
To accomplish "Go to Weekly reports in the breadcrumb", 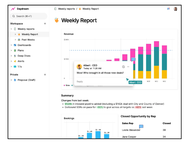I will coord(66,9).
